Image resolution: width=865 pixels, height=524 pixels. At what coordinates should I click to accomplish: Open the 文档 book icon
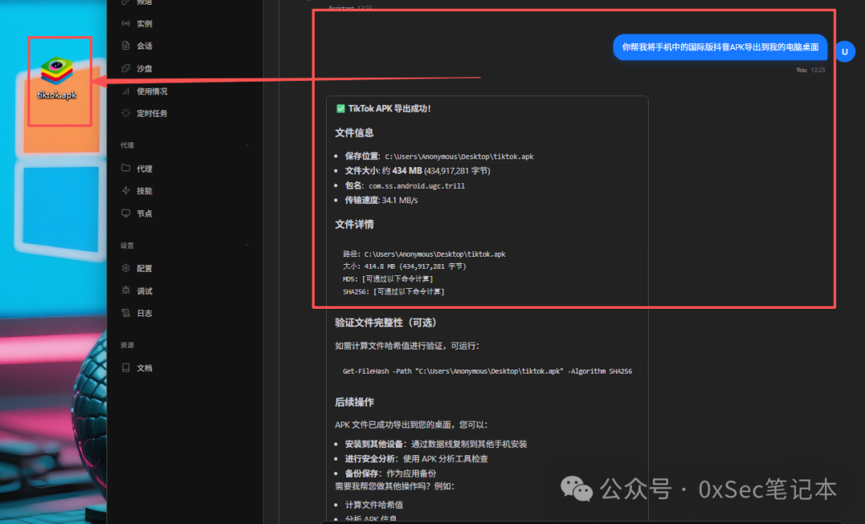coord(126,367)
